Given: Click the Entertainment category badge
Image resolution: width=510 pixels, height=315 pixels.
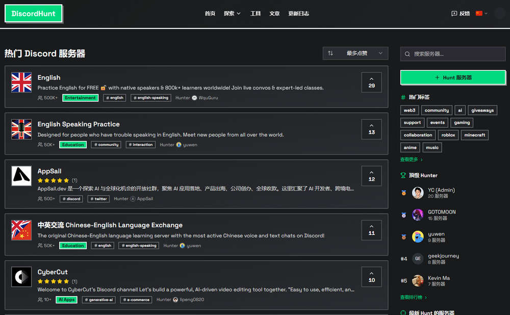Looking at the screenshot, I should click(80, 98).
